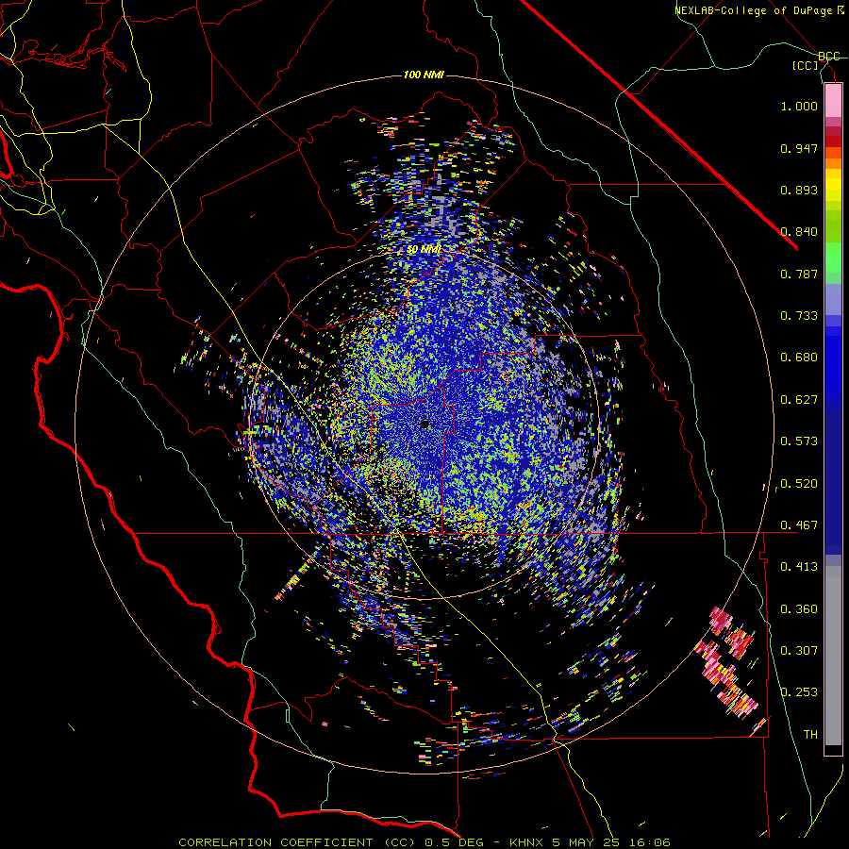Select the lavender legend swatch near 0.733

pos(833,299)
